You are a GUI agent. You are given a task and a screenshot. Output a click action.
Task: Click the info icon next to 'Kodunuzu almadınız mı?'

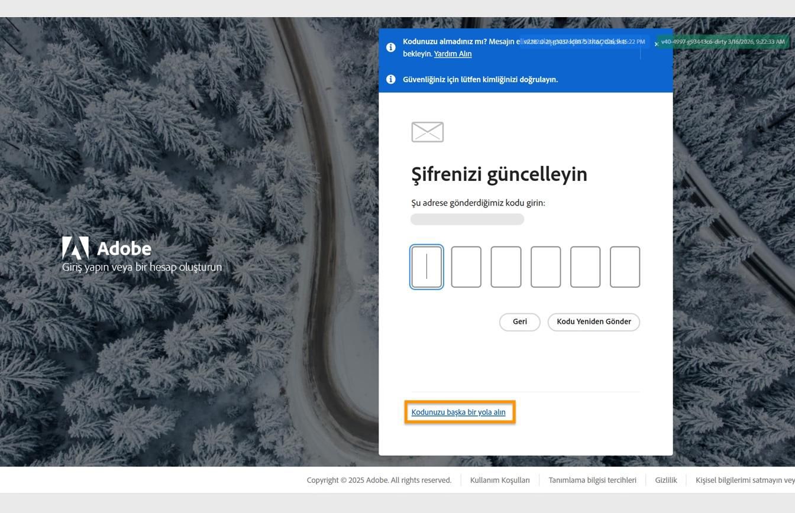391,47
